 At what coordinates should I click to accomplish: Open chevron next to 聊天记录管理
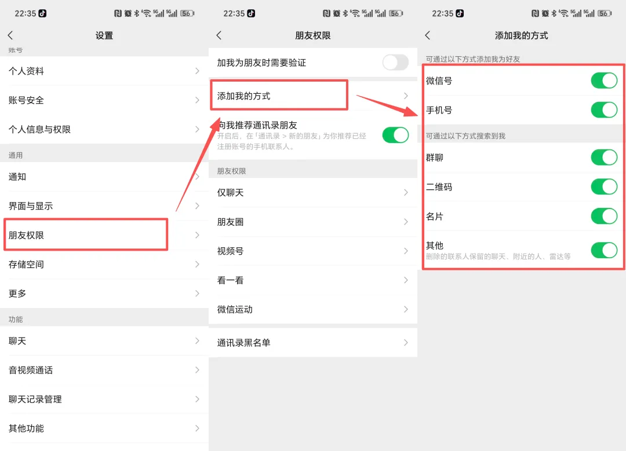tap(197, 399)
